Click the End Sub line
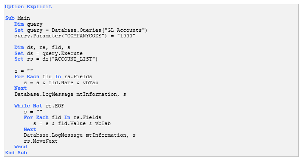This screenshot has height=162, width=303. pos(16,153)
